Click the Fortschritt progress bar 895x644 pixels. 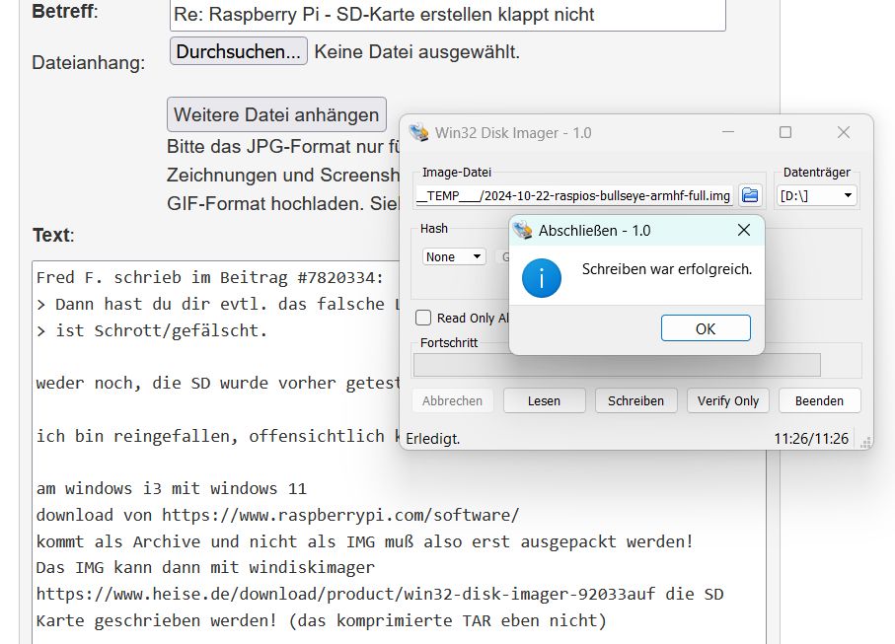(617, 365)
